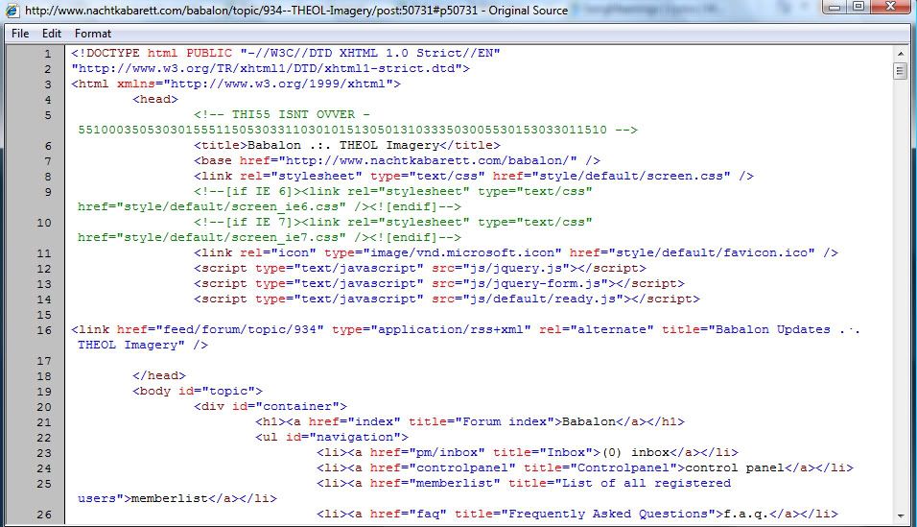This screenshot has height=527, width=917.
Task: Click the 'users">memberlist' wrapped line
Action: (x=177, y=498)
